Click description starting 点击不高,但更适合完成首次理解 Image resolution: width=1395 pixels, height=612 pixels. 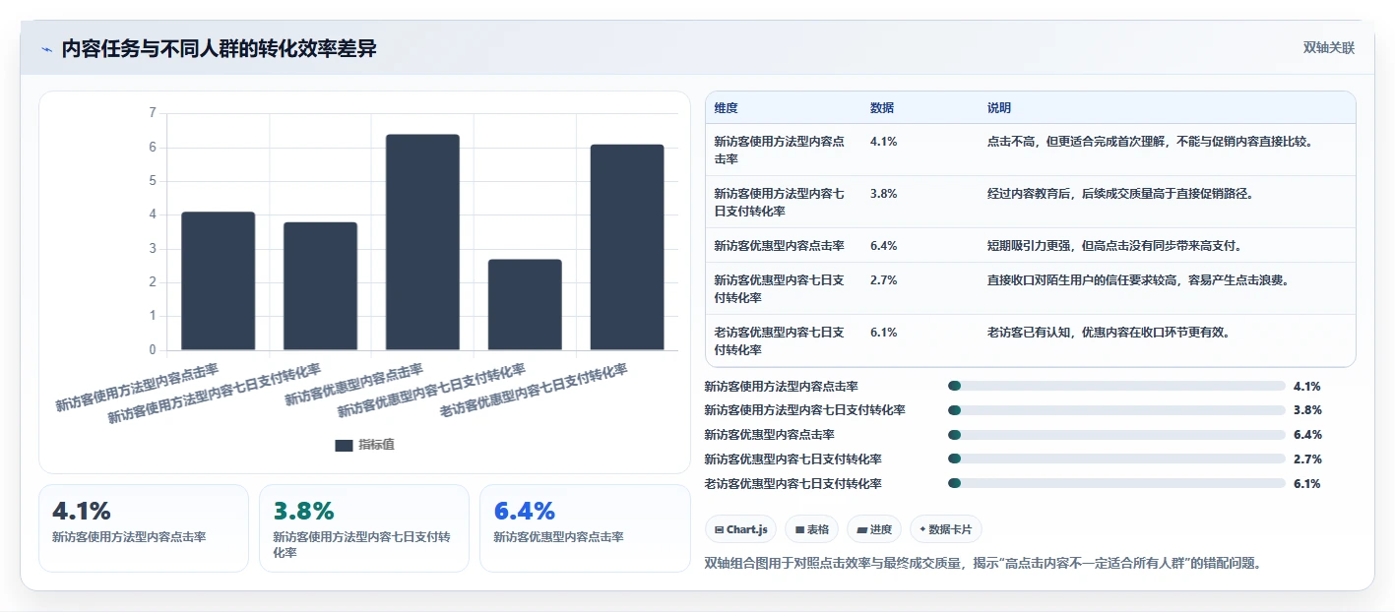(x=1150, y=142)
